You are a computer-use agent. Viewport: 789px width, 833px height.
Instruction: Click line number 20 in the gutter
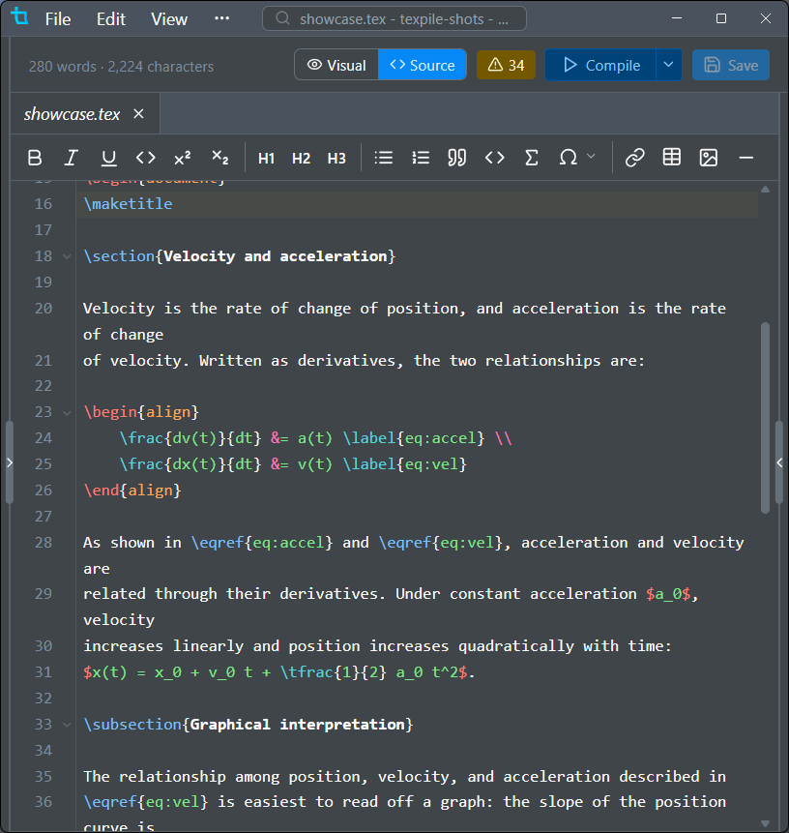pyautogui.click(x=44, y=308)
